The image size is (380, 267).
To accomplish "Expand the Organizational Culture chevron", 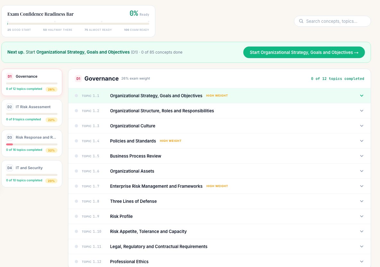I will (x=362, y=126).
